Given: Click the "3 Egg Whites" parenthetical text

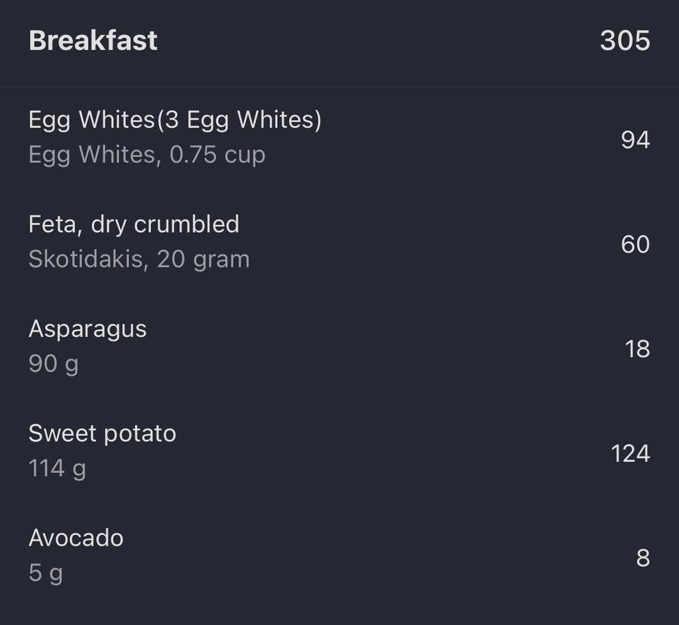Looking at the screenshot, I should coord(238,120).
